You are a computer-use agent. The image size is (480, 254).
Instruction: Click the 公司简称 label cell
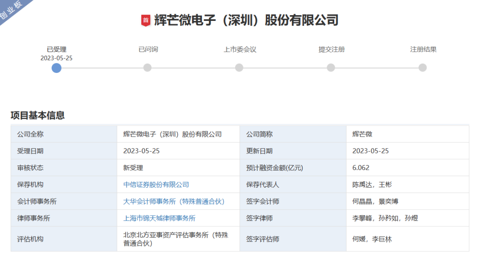[x=293, y=134]
